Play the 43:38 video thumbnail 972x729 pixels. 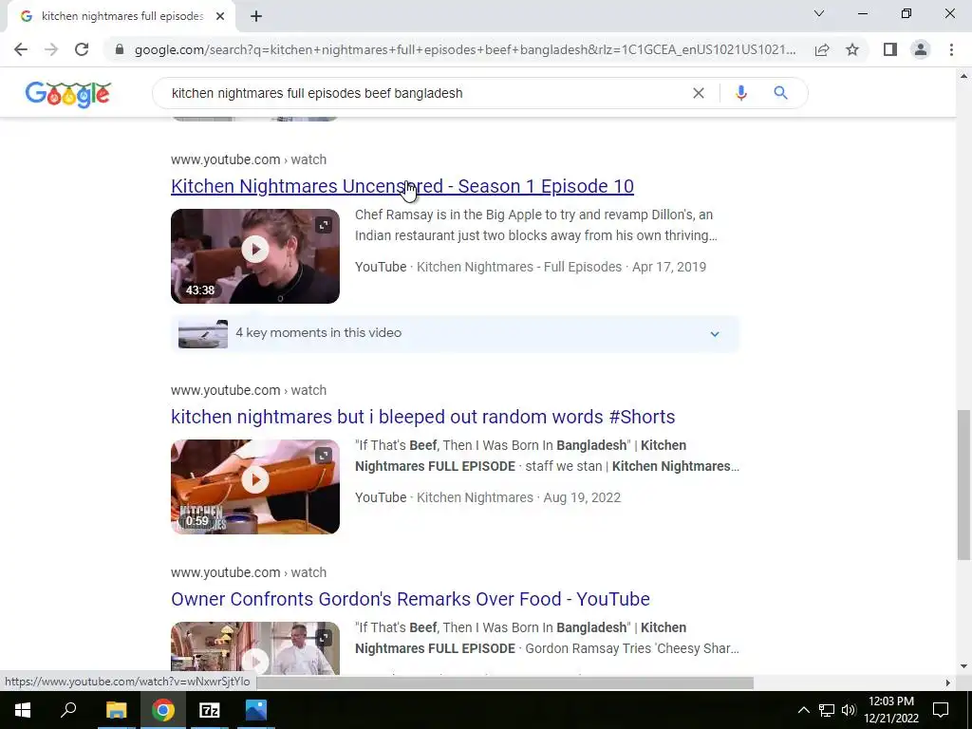tap(255, 256)
